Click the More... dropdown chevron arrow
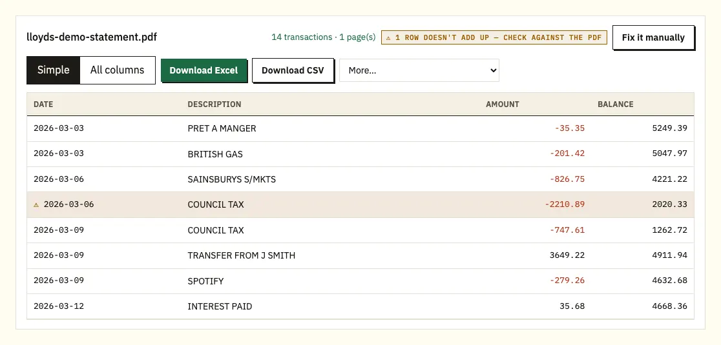This screenshot has height=345, width=721. coord(494,70)
